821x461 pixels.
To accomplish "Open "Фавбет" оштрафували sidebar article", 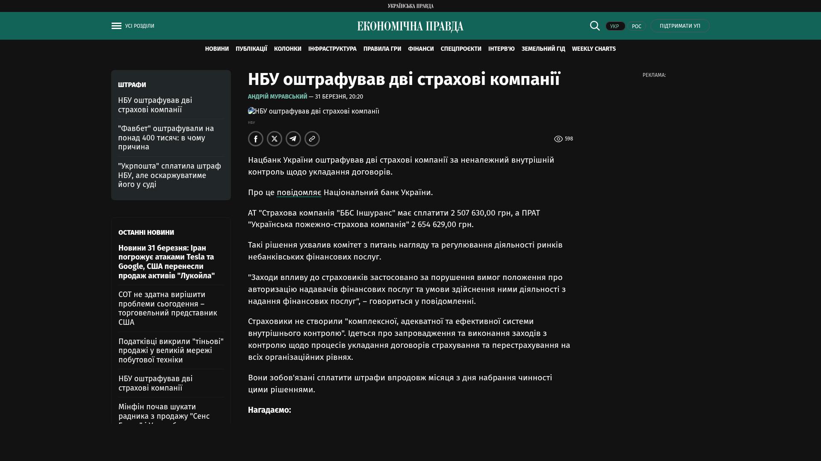I will tap(166, 138).
